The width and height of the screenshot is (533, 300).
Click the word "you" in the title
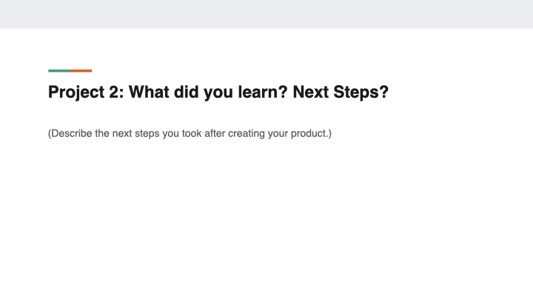coord(218,93)
